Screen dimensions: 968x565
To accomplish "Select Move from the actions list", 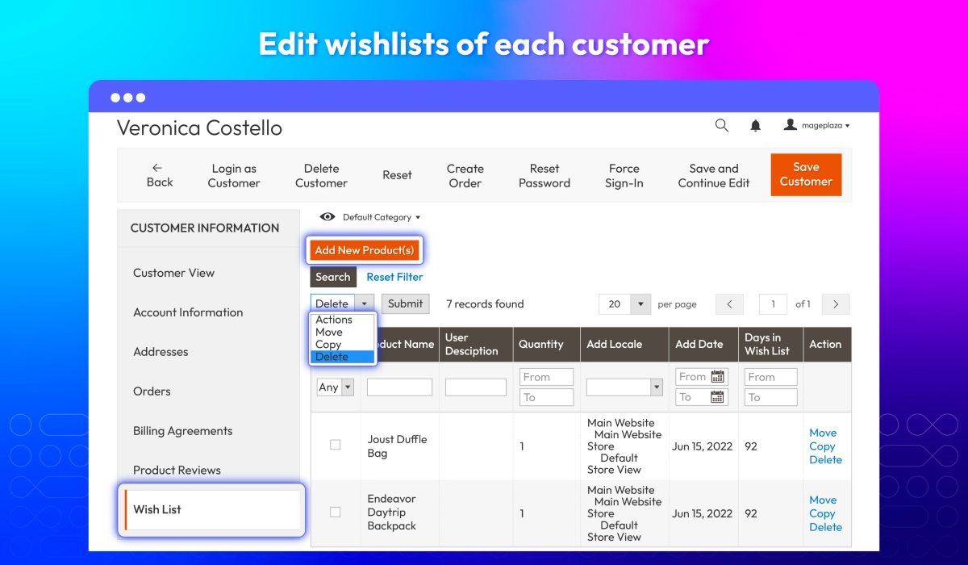I will point(329,332).
